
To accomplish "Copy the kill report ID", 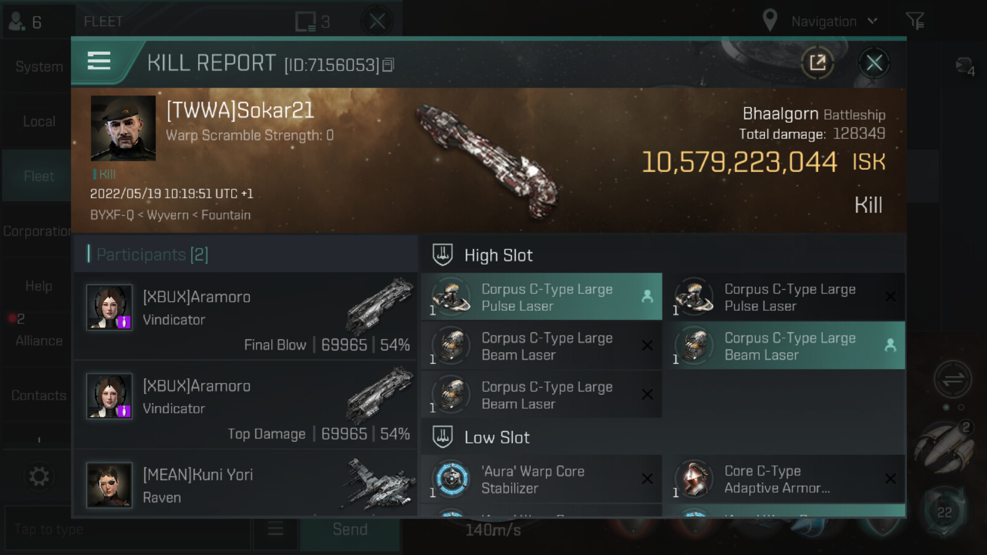I will tap(388, 65).
